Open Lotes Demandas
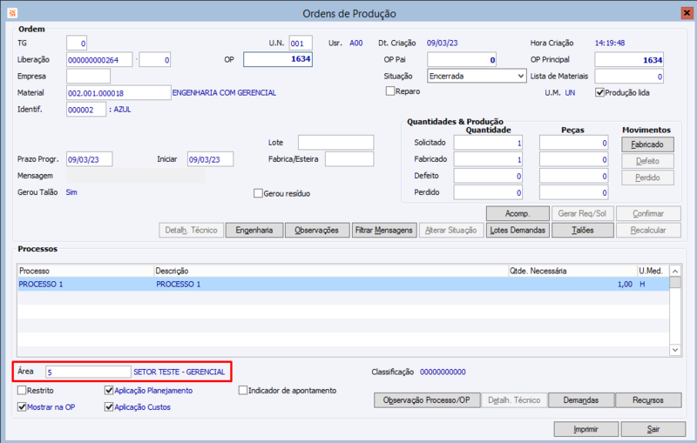This screenshot has width=697, height=443. pos(518,230)
